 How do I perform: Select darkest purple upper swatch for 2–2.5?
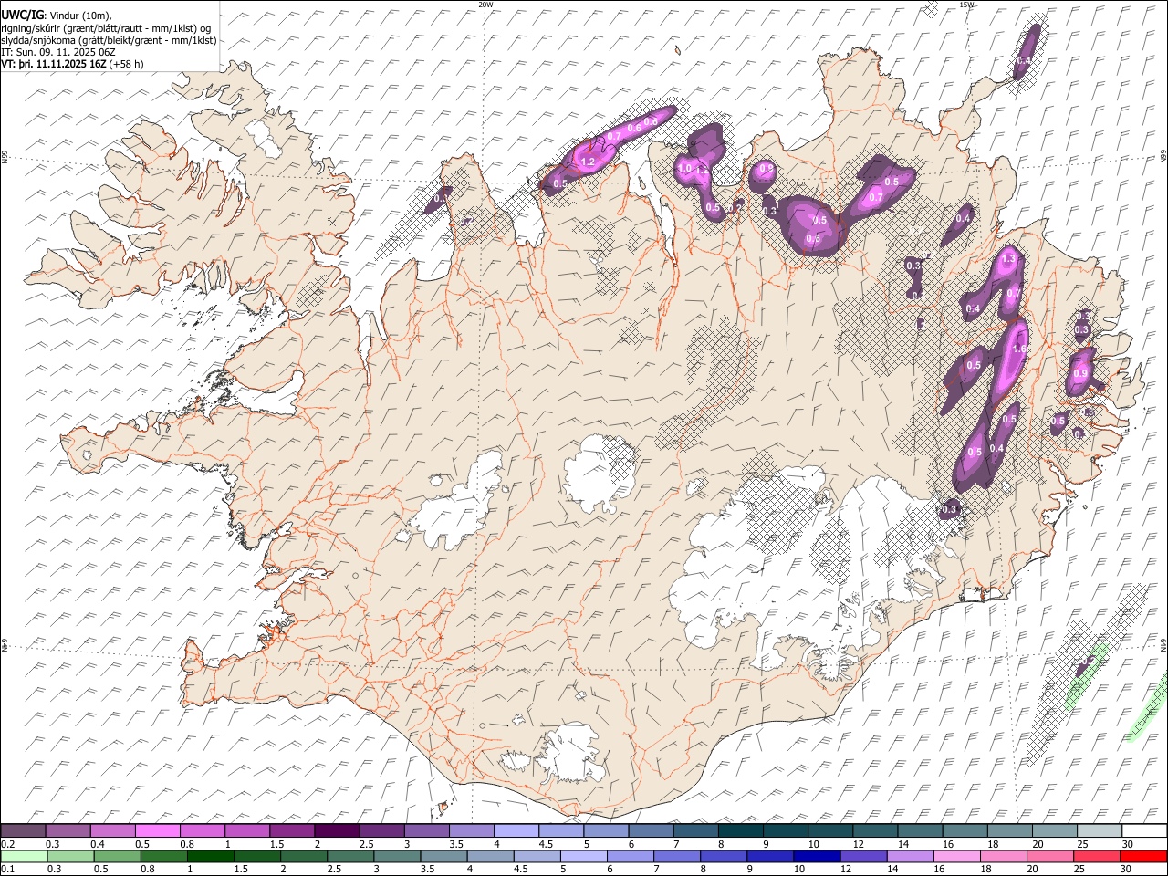coord(337,831)
